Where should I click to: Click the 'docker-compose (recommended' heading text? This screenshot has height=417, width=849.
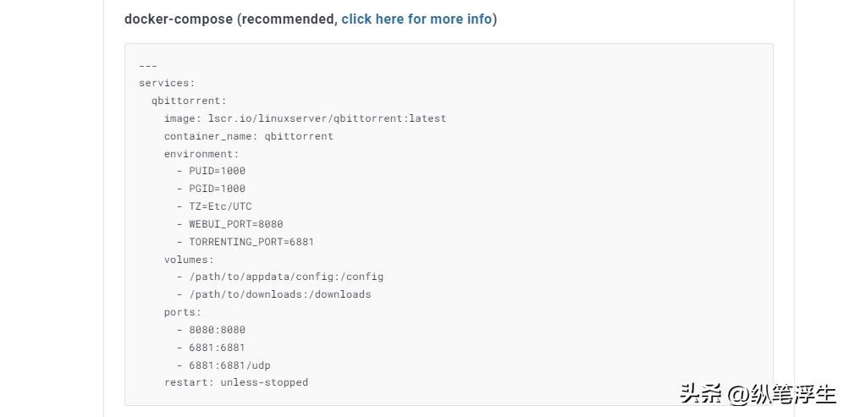pos(230,19)
